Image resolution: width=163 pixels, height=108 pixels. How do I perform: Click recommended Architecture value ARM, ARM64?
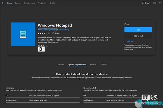(x=115, y=100)
